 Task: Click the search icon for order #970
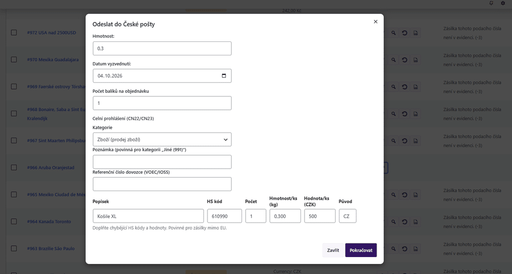(393, 60)
